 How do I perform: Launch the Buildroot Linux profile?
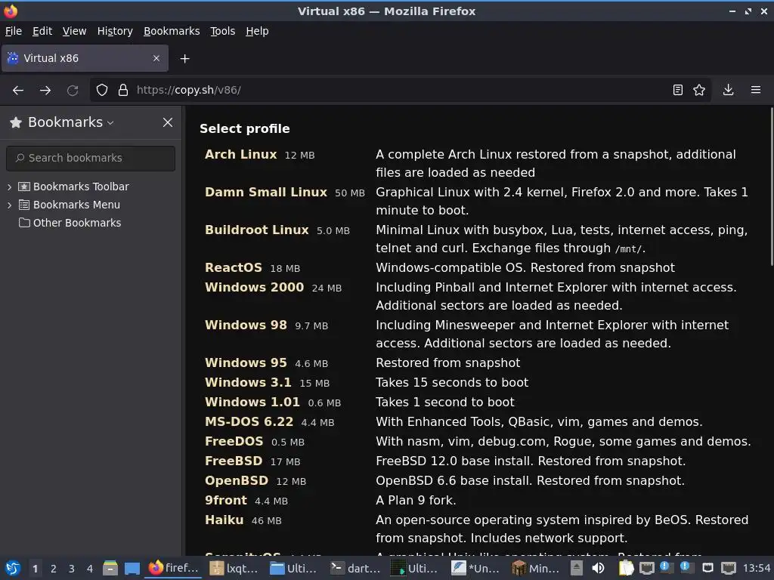(x=257, y=230)
